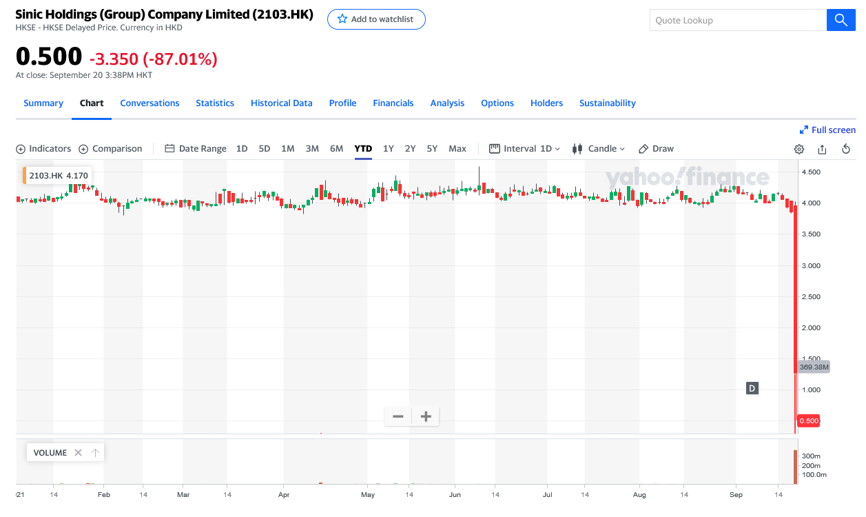
Task: Click the search magnifier button
Action: (x=841, y=20)
